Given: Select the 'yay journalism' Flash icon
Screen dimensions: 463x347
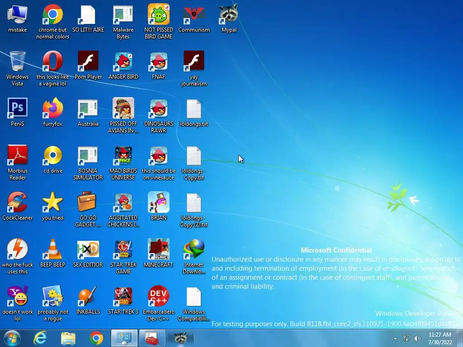Looking at the screenshot, I should point(194,61).
